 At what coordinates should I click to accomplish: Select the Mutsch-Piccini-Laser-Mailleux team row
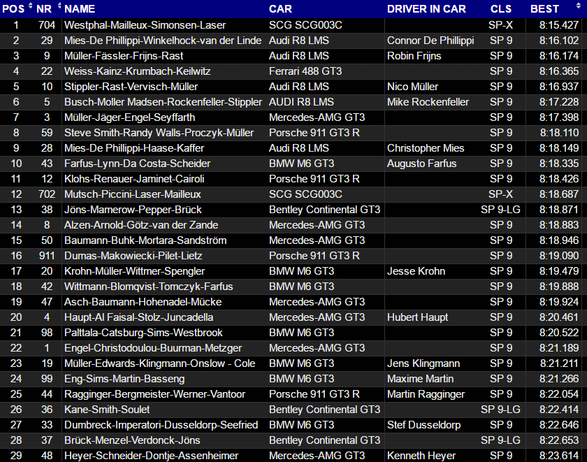click(x=133, y=194)
